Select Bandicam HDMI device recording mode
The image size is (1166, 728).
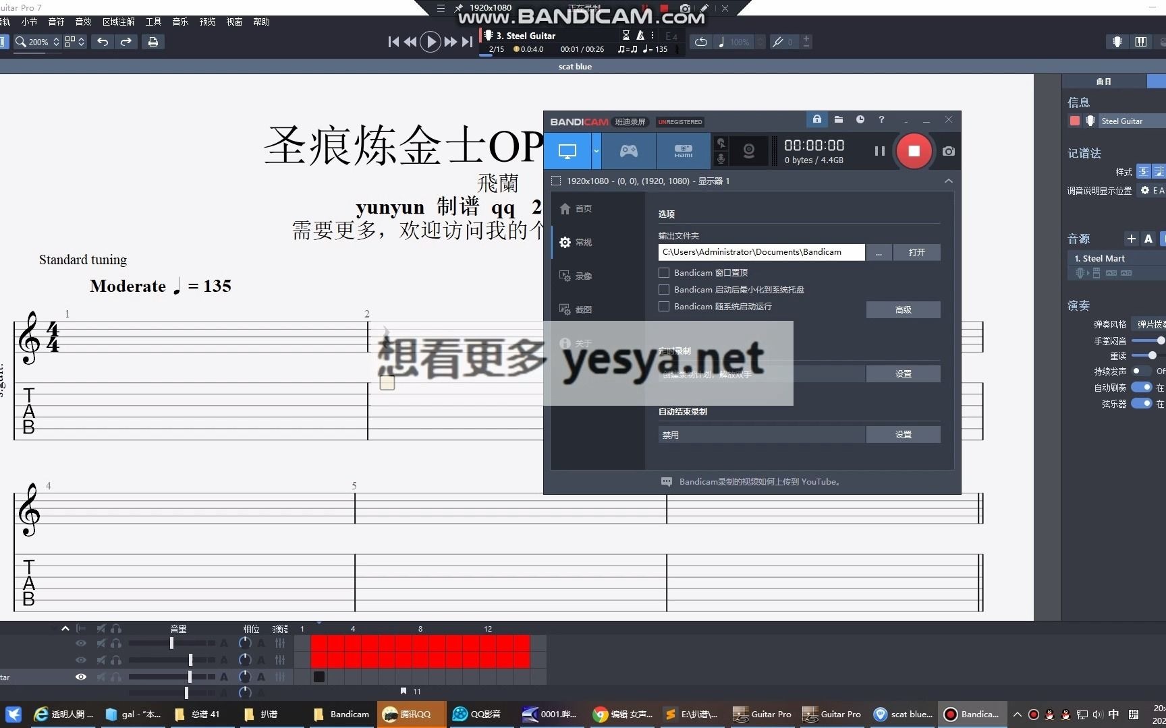684,151
